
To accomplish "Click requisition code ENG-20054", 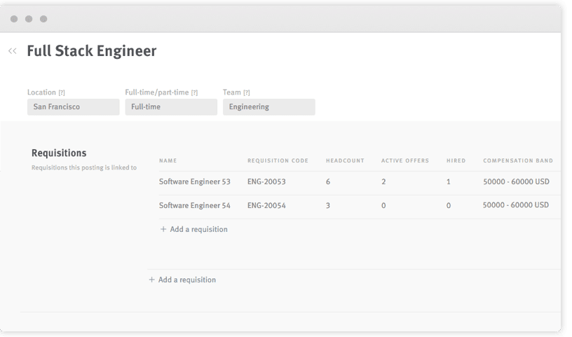I will click(x=266, y=205).
